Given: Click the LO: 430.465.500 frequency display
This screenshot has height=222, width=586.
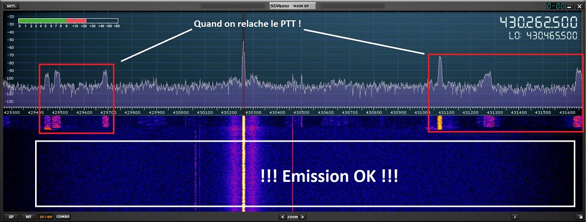Looking at the screenshot, I should [542, 36].
